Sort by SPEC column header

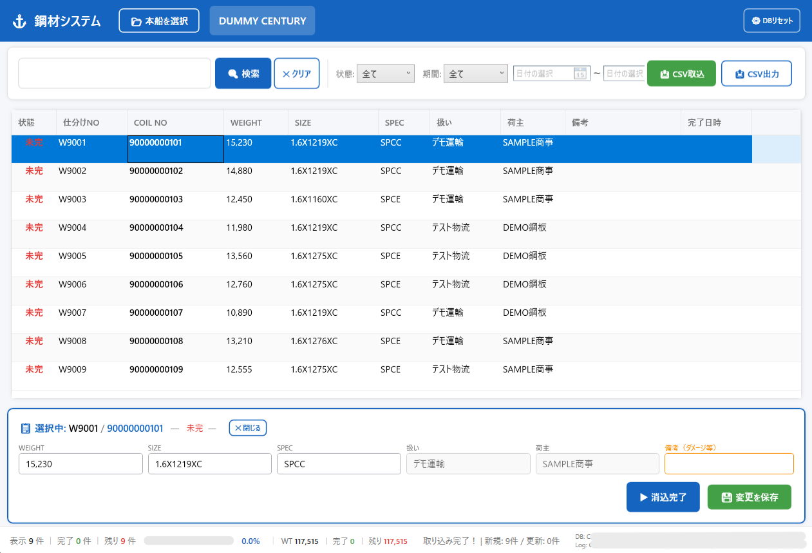point(404,122)
